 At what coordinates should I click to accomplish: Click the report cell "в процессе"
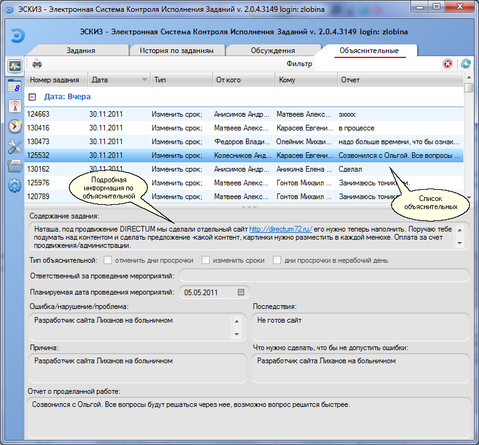(x=356, y=128)
